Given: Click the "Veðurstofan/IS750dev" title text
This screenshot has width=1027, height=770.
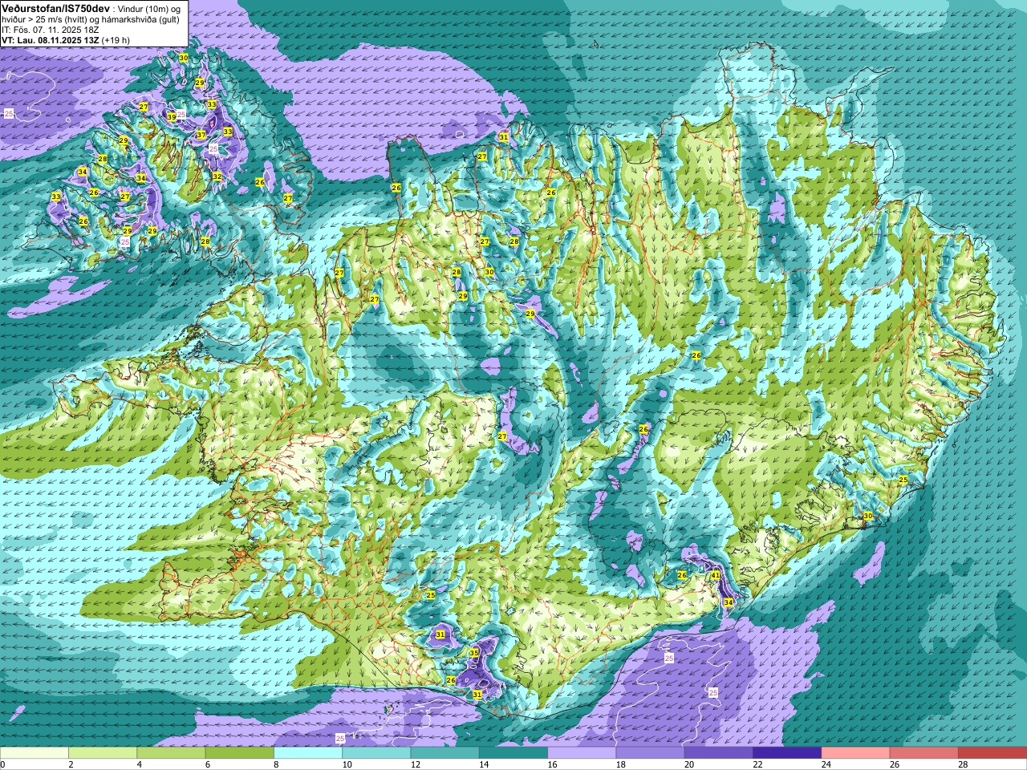Looking at the screenshot, I should (56, 7).
